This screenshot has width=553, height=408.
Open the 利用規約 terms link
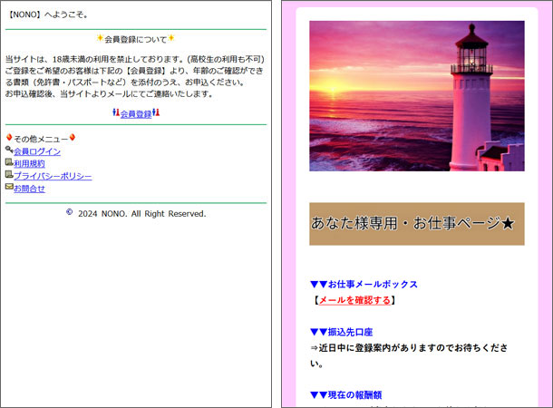29,163
